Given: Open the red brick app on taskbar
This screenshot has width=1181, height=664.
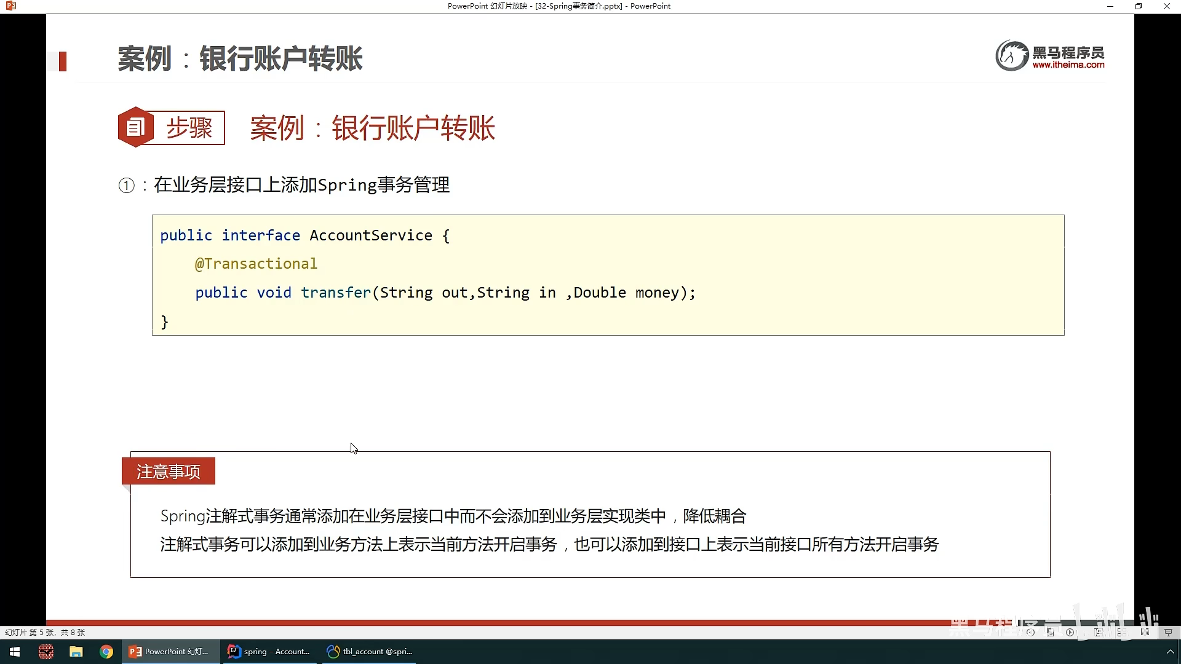Looking at the screenshot, I should (x=46, y=652).
